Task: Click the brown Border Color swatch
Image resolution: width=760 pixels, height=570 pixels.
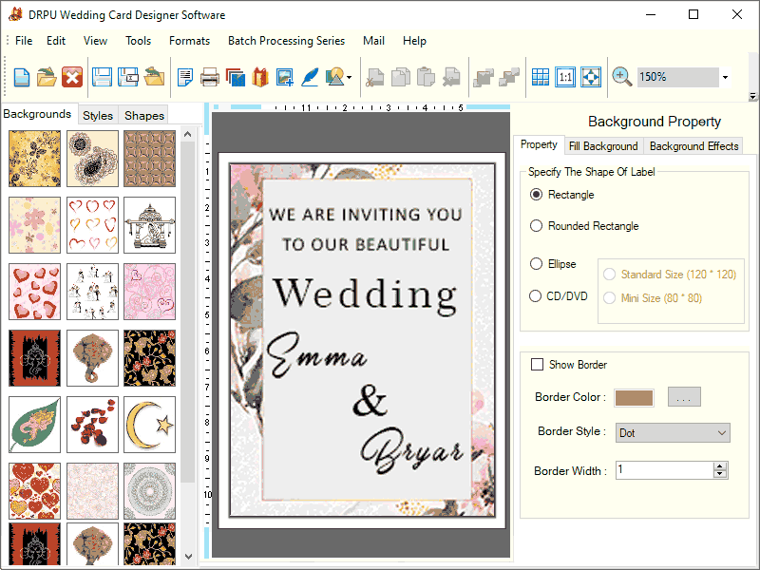Action: point(634,397)
